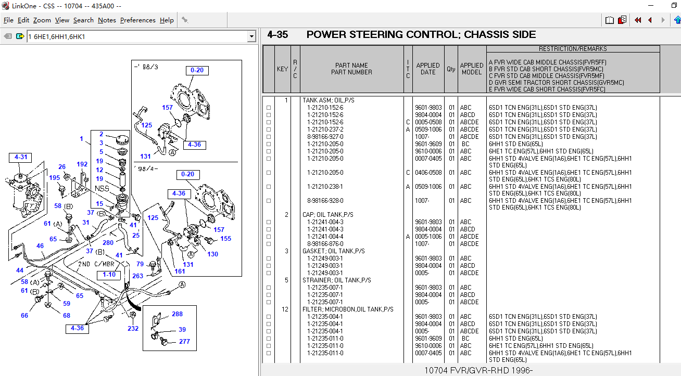The width and height of the screenshot is (681, 376).
Task: Click callout number 232 in diagram
Action: tap(133, 328)
